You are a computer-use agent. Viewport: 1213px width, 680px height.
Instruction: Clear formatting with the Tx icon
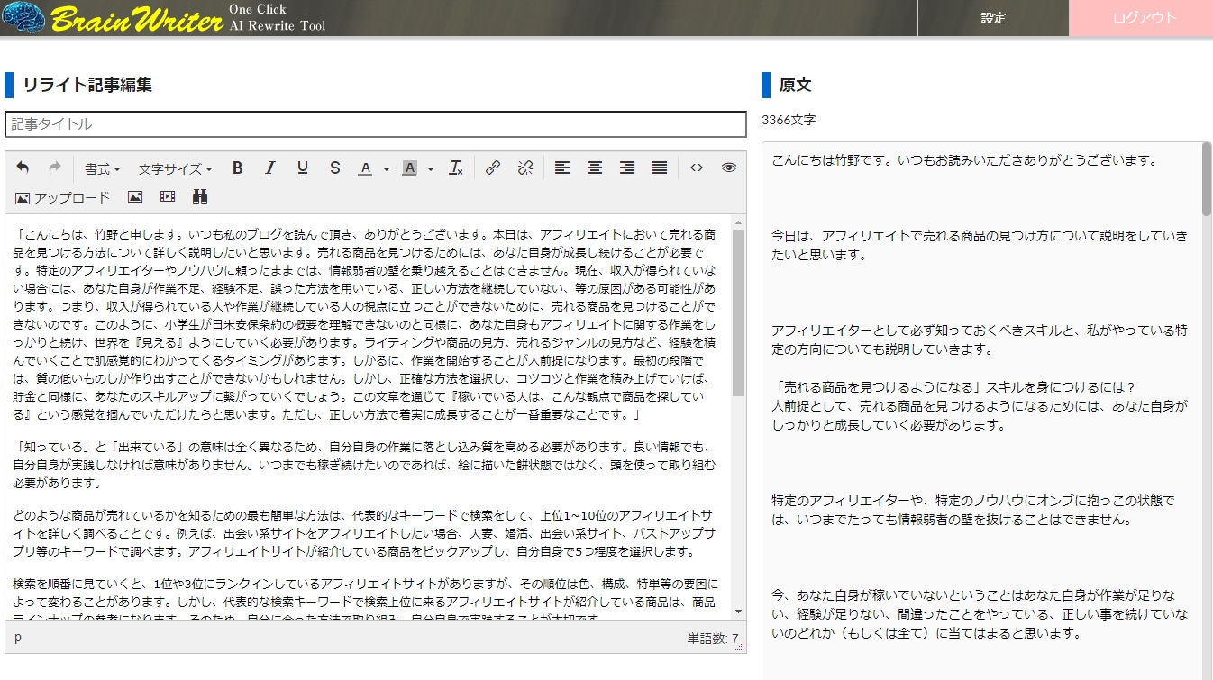click(456, 168)
